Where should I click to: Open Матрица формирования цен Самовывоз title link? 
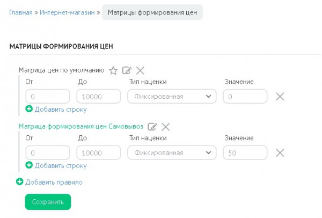click(x=81, y=126)
